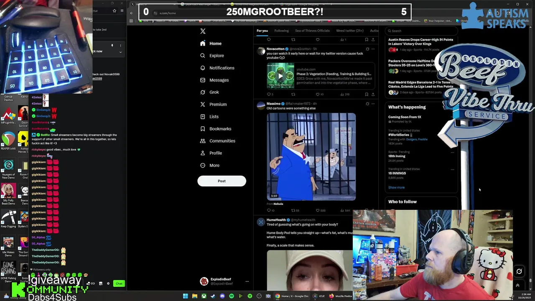
Task: Open more options for 18th Inning trend
Action: click(x=452, y=152)
